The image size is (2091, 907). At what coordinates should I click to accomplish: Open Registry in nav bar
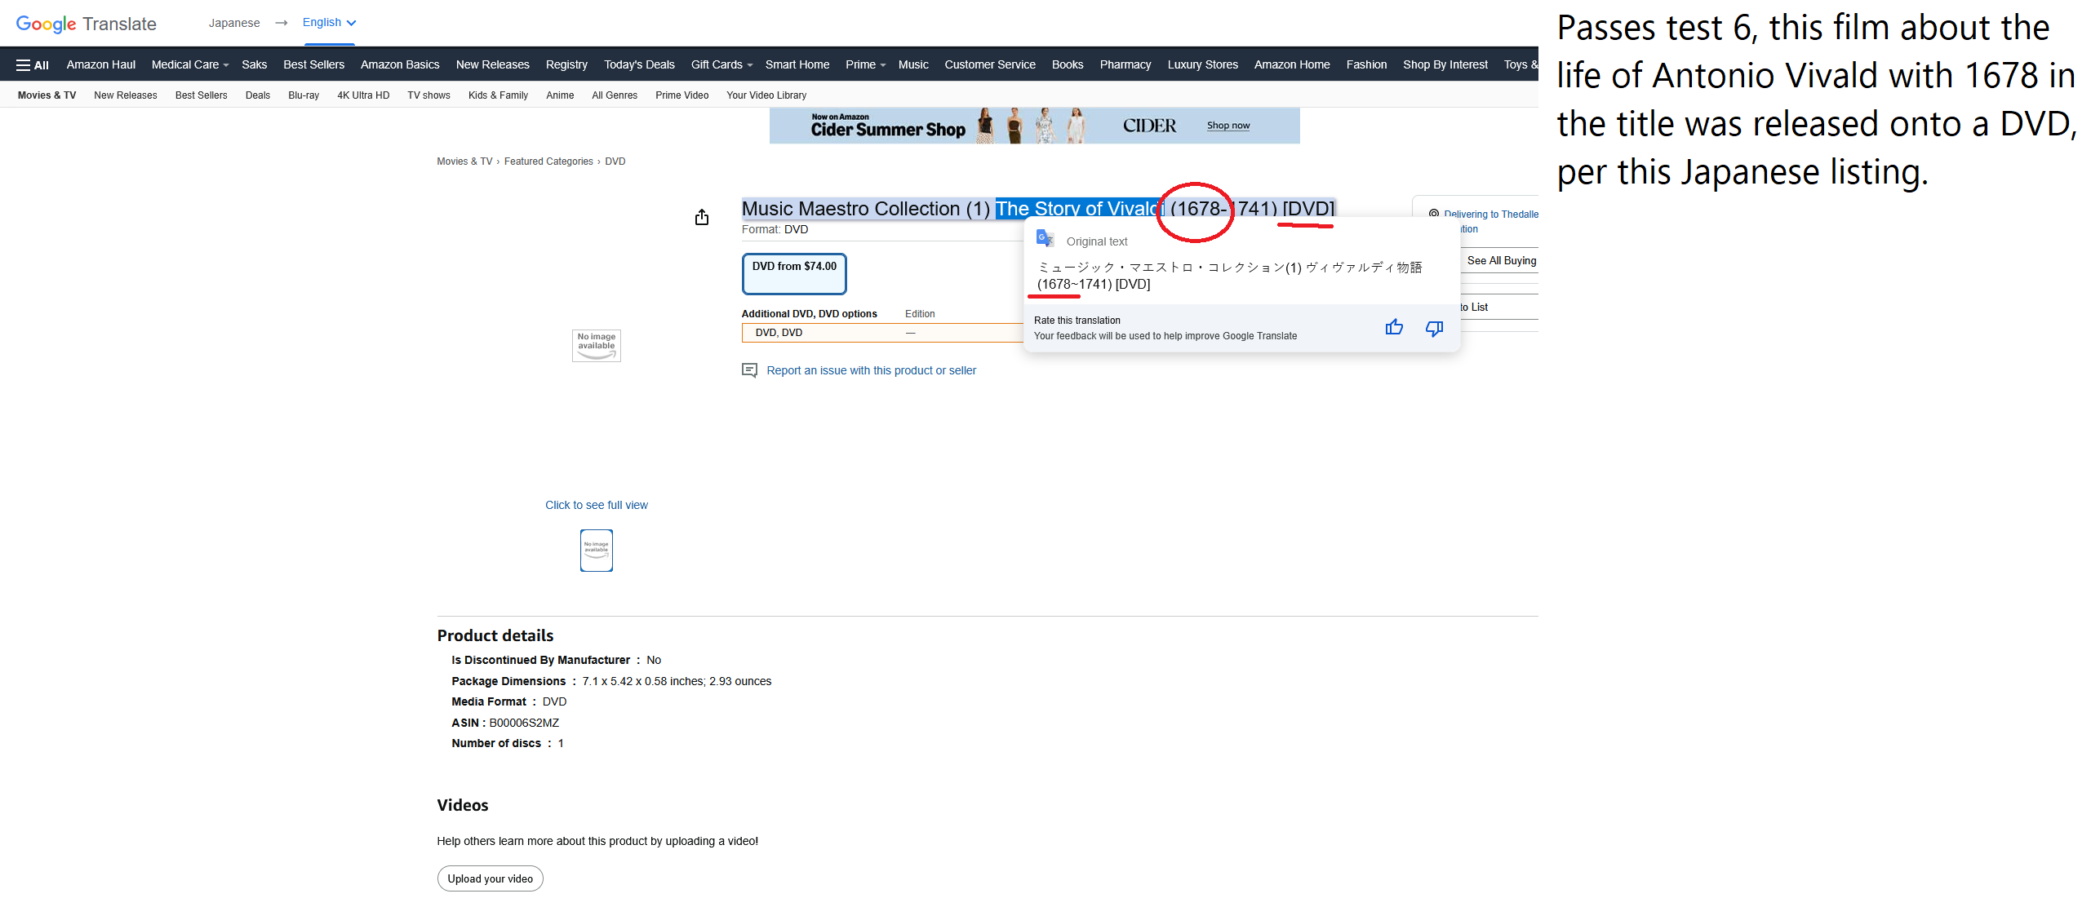point(566,65)
